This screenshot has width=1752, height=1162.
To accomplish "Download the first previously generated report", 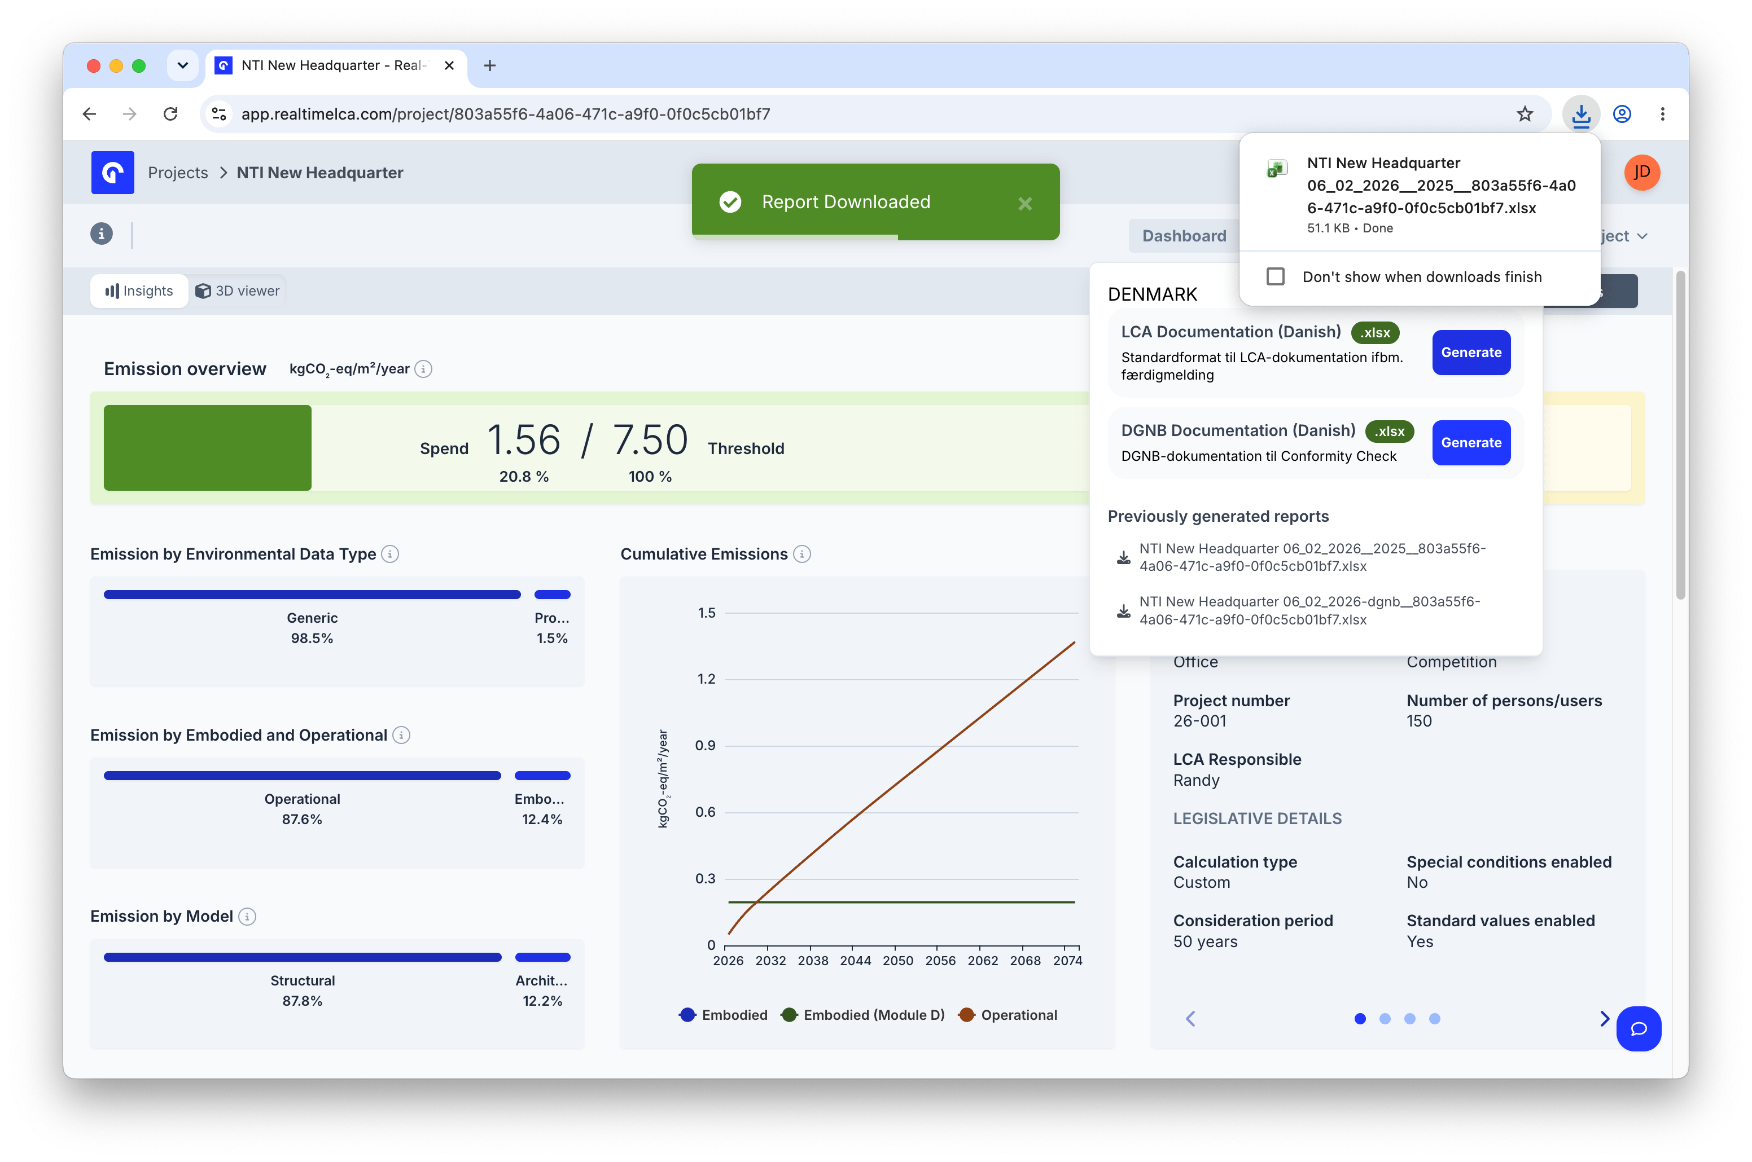I will pos(1124,558).
